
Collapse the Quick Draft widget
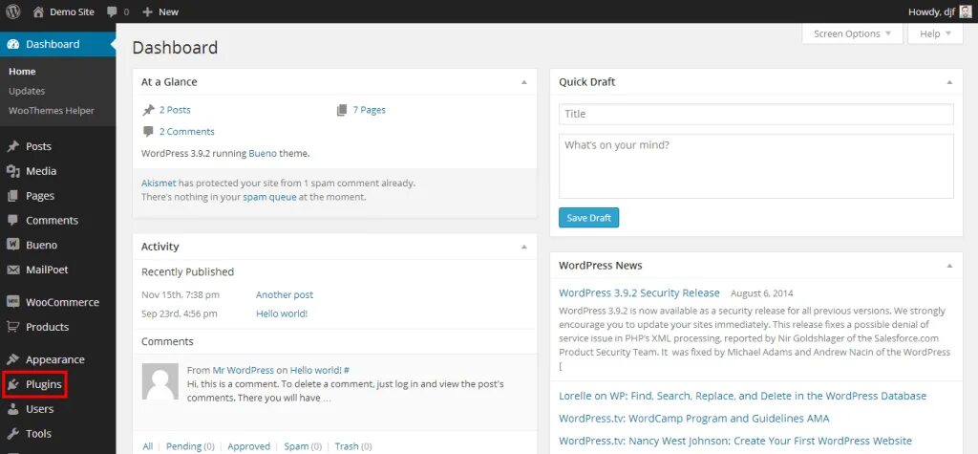point(949,82)
